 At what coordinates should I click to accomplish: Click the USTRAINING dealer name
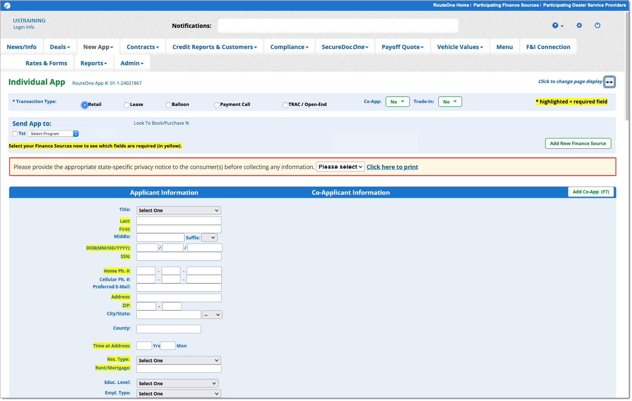tap(29, 21)
